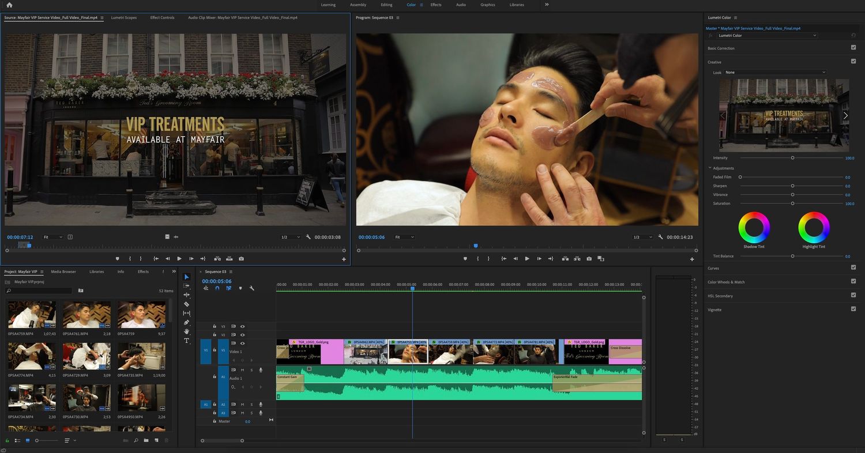Open the Effect Controls tab
Image resolution: width=865 pixels, height=453 pixels.
click(x=162, y=17)
